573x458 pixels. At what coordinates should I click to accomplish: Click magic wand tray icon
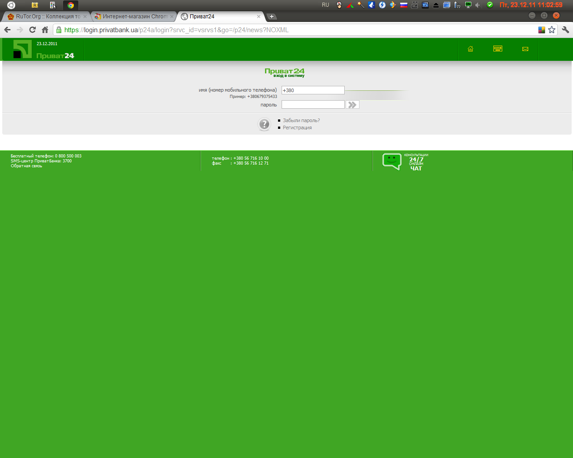coord(361,5)
